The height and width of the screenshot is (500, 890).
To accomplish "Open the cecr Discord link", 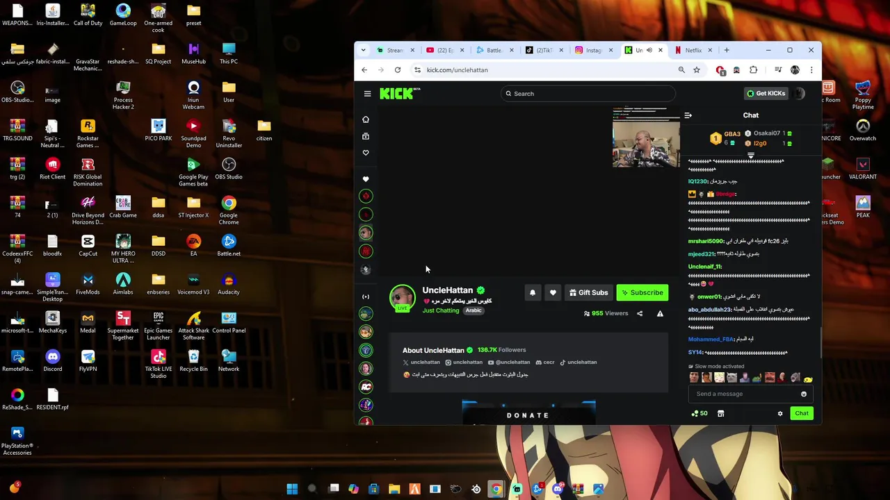I will (x=545, y=362).
